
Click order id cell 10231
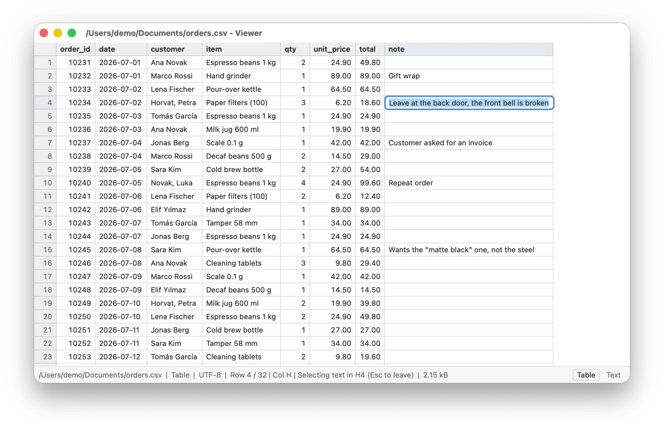(76, 63)
